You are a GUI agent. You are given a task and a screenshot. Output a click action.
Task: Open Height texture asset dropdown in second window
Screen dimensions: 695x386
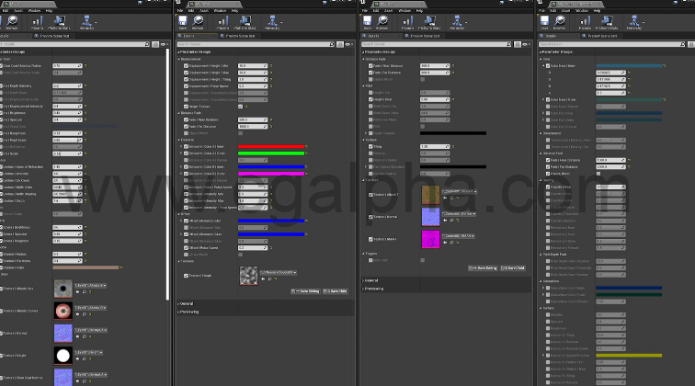tap(279, 272)
